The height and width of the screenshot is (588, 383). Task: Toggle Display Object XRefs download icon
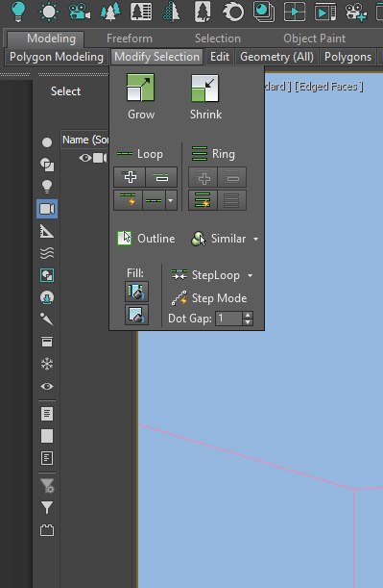click(47, 297)
